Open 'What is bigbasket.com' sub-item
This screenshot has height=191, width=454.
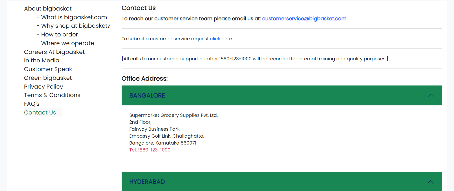74,17
